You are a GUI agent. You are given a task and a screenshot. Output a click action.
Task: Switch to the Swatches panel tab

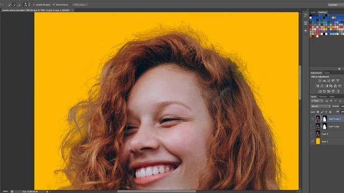click(322, 12)
